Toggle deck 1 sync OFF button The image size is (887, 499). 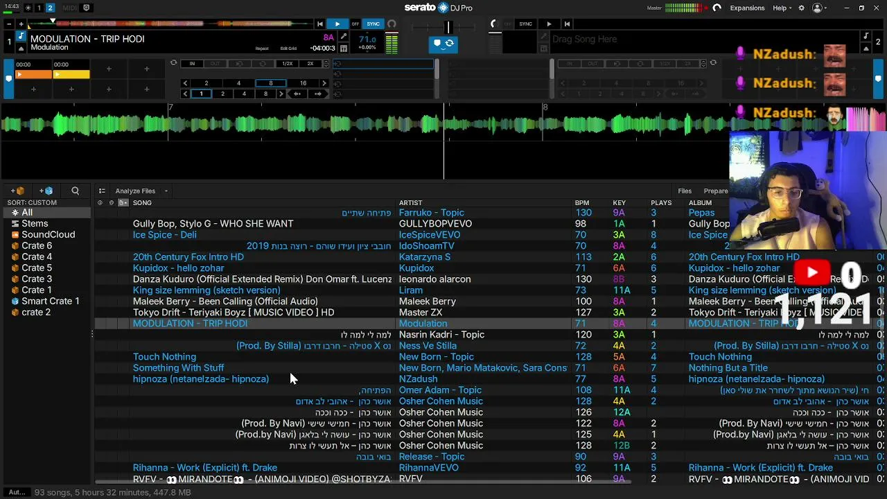[355, 24]
